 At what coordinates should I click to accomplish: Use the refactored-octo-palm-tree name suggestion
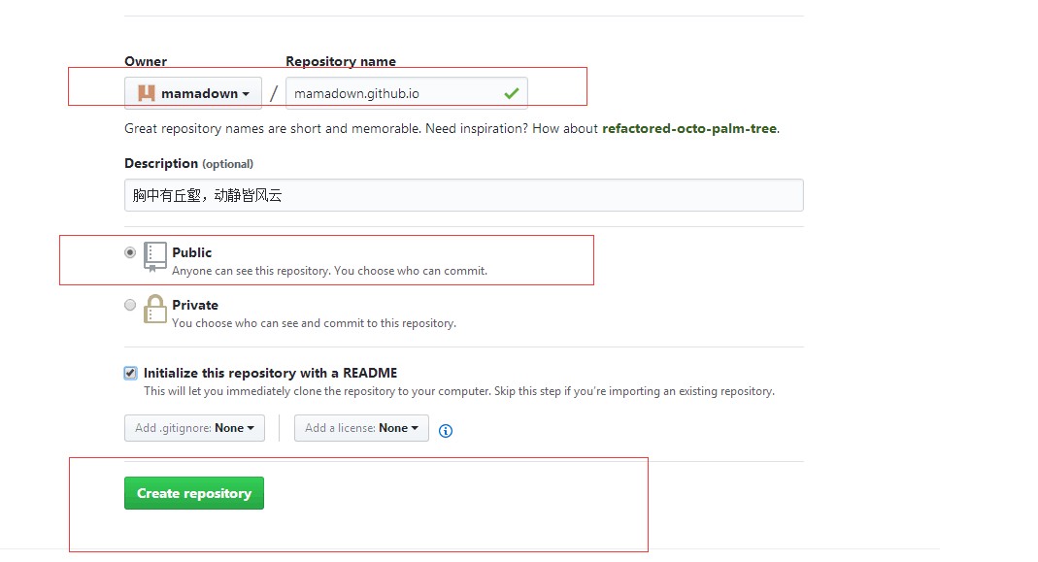pyautogui.click(x=689, y=128)
